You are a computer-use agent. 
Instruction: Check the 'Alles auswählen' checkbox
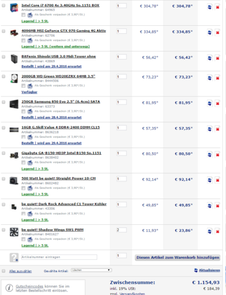point(4,271)
